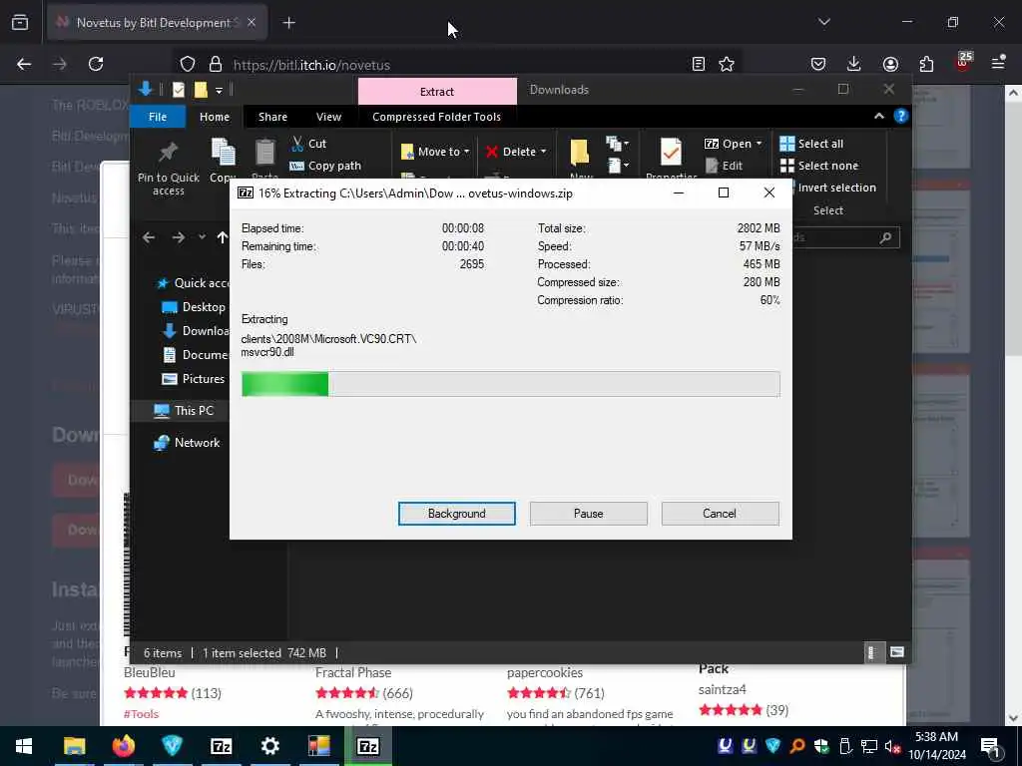Toggle Firefox reader view icon

tap(698, 64)
